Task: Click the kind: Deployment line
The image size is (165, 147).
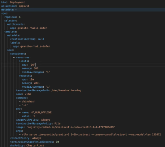Action: (13, 2)
